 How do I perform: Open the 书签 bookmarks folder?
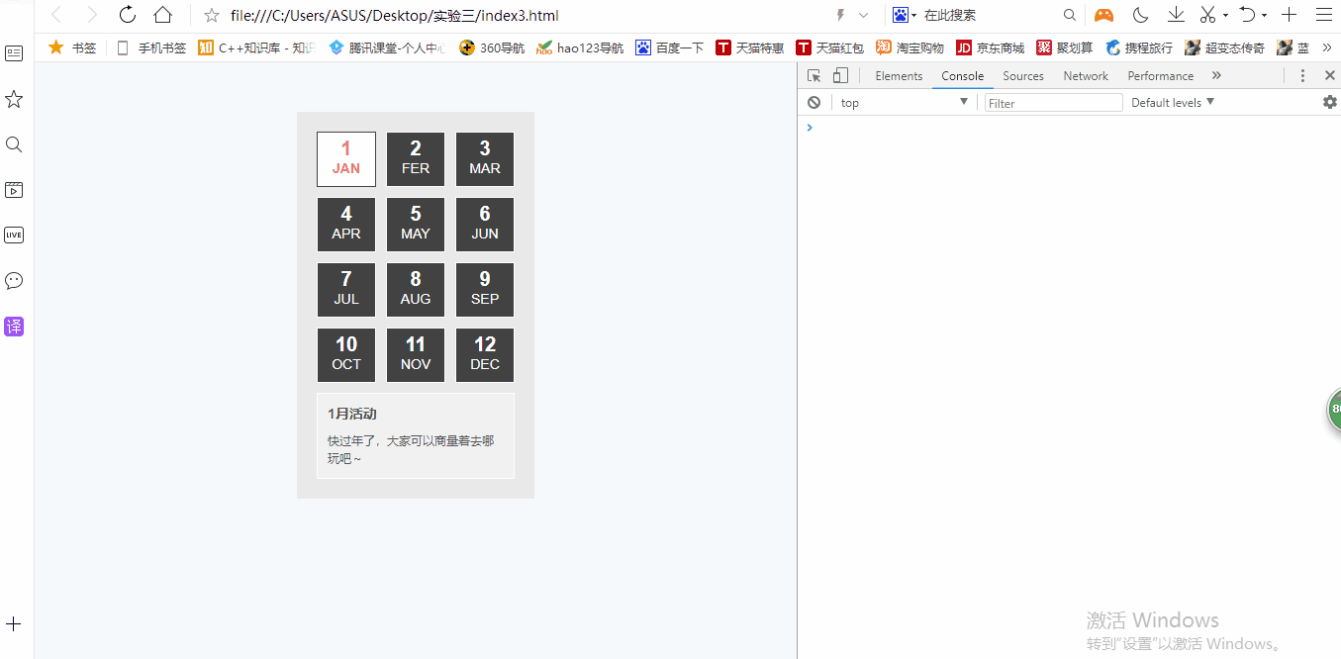(72, 47)
